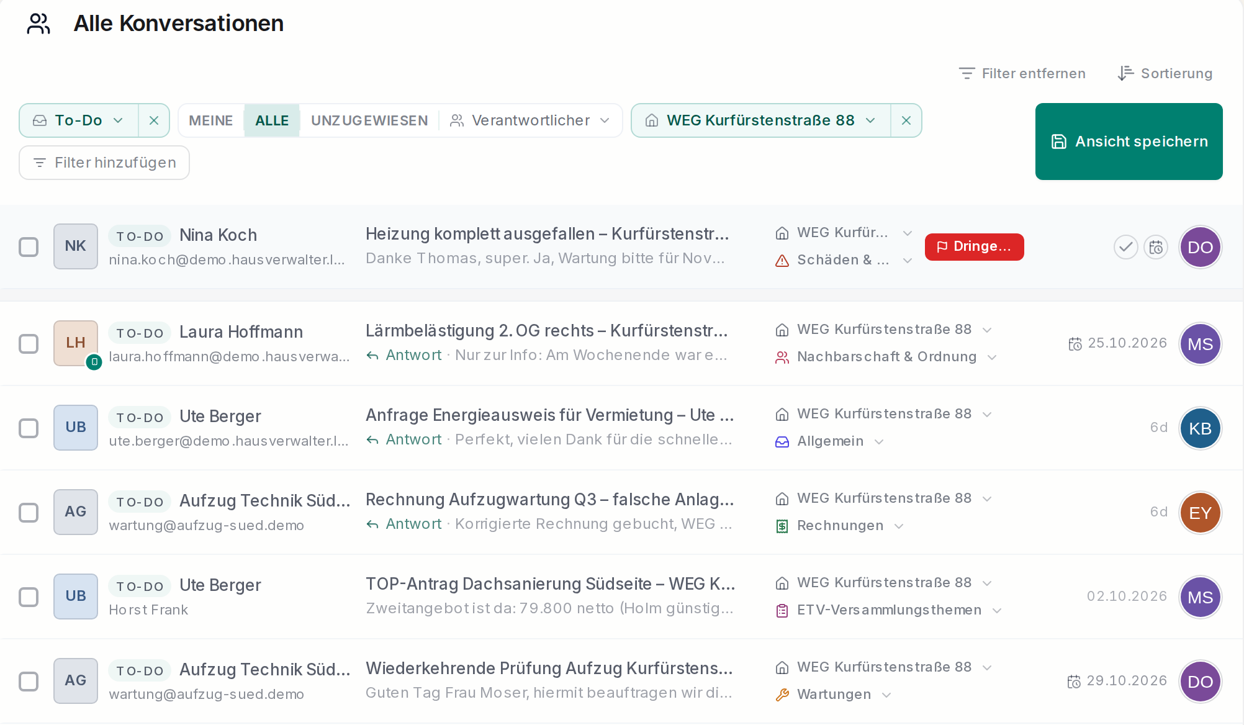Expand Nachbarschaft & Ordnung category dropdown

pyautogui.click(x=992, y=358)
